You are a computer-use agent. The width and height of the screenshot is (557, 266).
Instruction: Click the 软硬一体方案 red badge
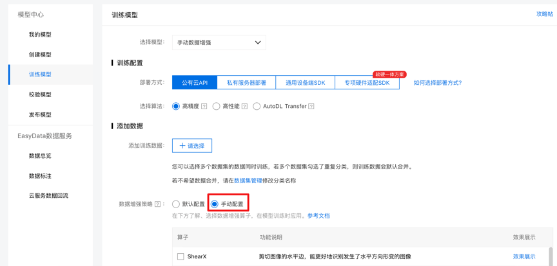[389, 75]
